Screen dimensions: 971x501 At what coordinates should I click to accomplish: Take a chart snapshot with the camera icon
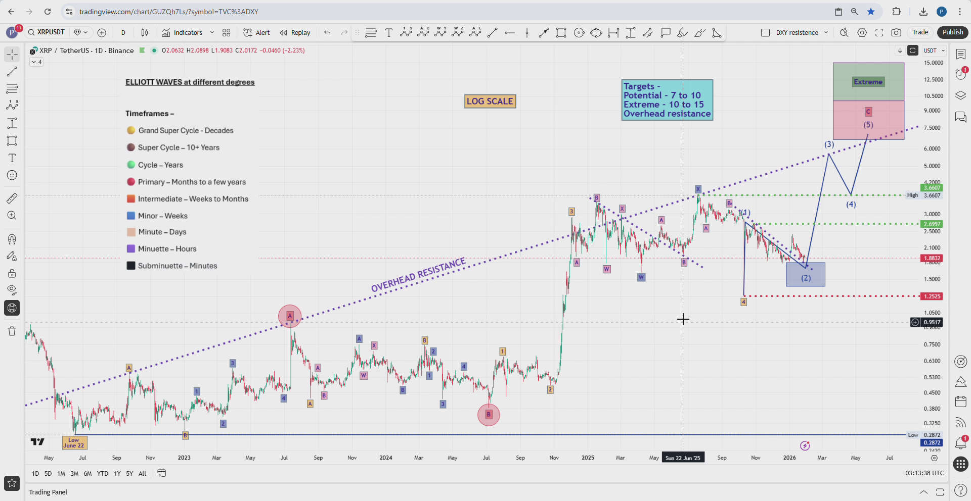[897, 32]
